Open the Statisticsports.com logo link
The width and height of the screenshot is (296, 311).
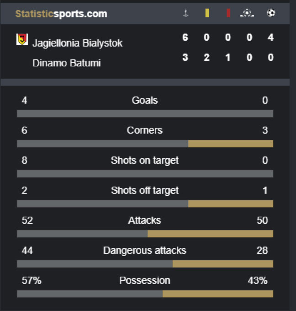(x=61, y=14)
